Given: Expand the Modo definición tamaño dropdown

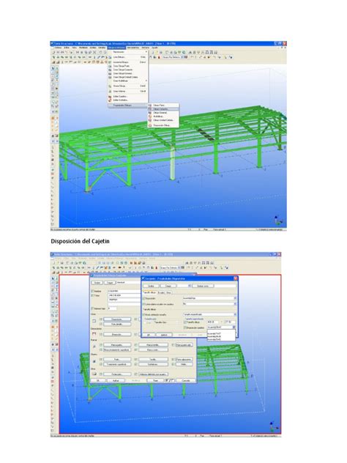Looking at the screenshot, I should 235,314.
